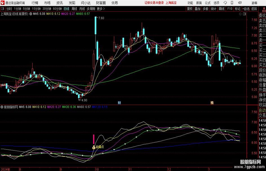This screenshot has width=266, height=171.
Task: Click the red R 1000 icon
Action: [x=264, y=10]
